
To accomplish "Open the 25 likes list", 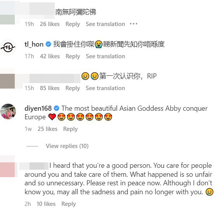I will pyautogui.click(x=47, y=129).
